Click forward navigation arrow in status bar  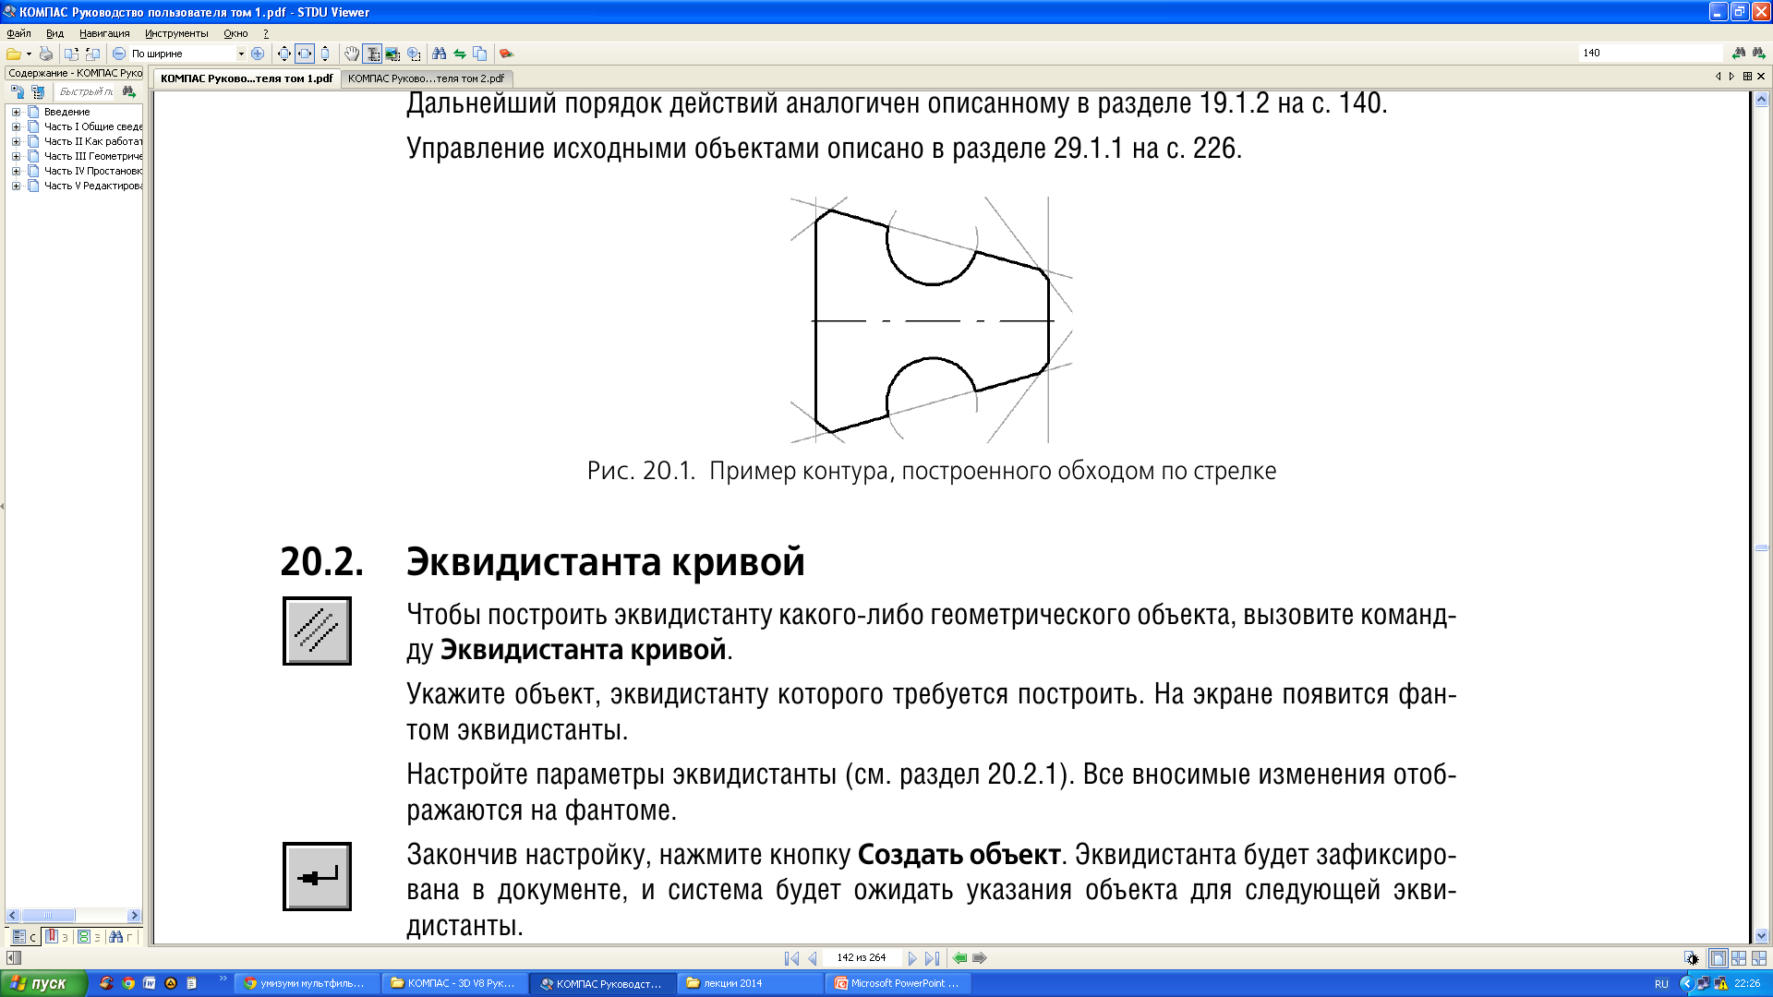coord(980,958)
